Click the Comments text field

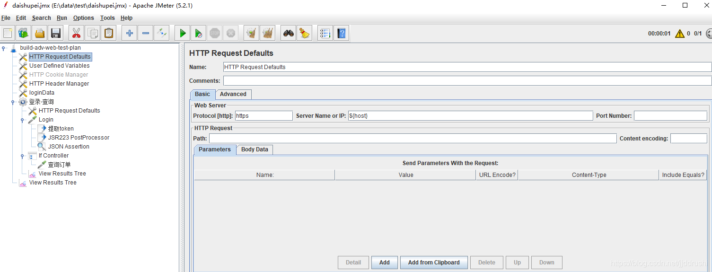click(467, 81)
